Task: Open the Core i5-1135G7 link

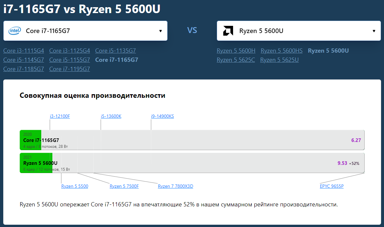Action: click(x=116, y=51)
